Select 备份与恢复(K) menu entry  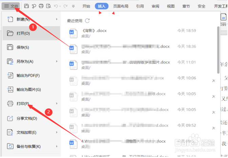[31, 147]
